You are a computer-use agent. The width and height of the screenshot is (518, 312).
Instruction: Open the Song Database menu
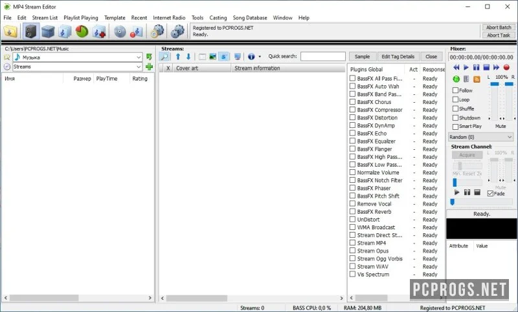250,18
